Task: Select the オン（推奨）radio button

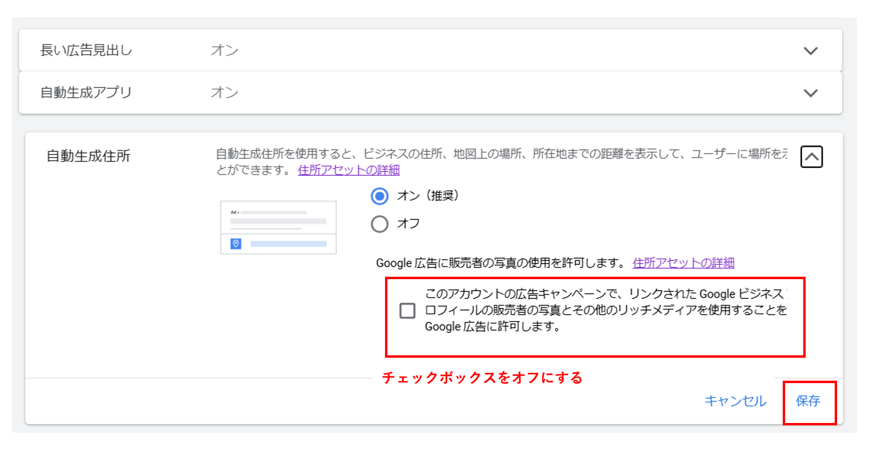Action: [x=380, y=196]
